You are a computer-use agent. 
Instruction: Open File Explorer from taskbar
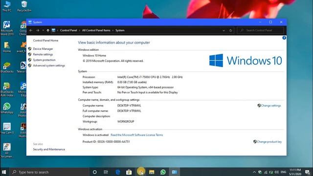pyautogui.click(x=152, y=172)
